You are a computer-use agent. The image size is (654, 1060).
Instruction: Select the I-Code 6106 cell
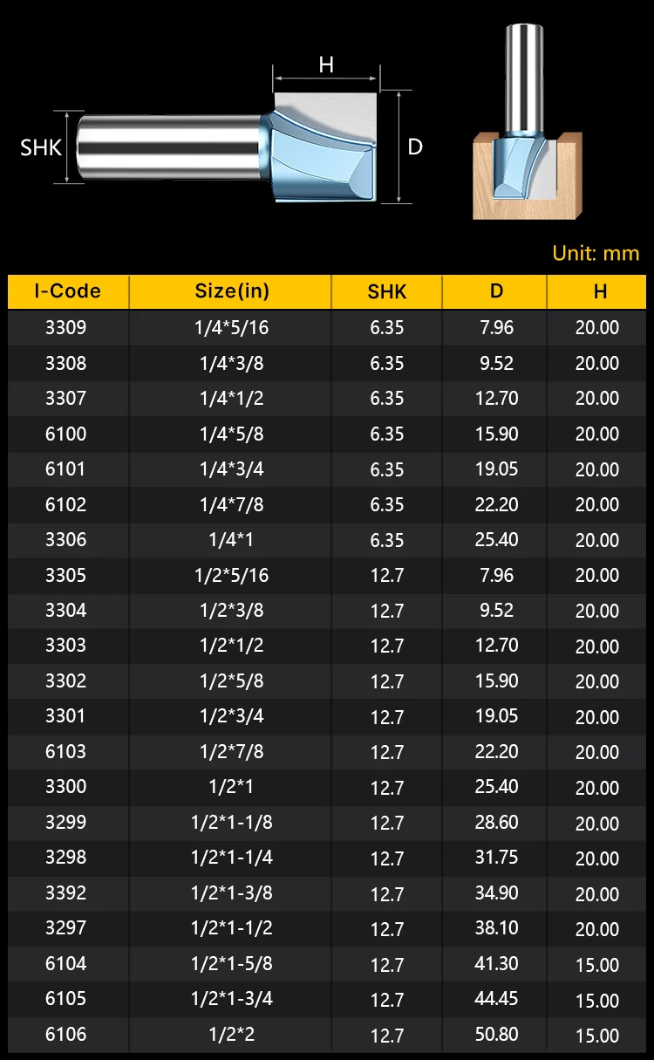[66, 1035]
